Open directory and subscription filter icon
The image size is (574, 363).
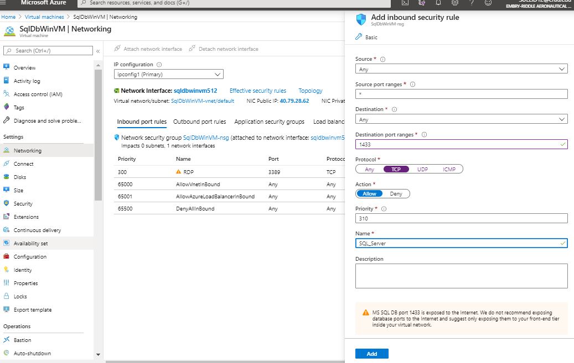[422, 3]
